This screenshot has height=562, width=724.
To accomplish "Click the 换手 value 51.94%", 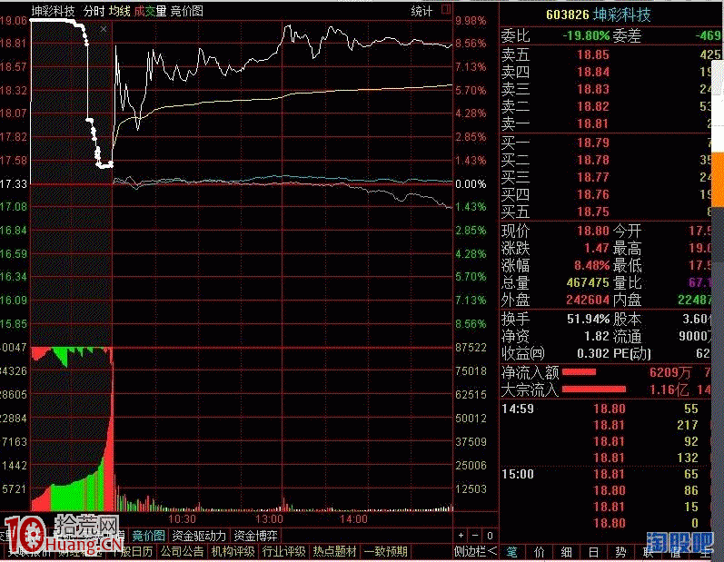I will 589,319.
